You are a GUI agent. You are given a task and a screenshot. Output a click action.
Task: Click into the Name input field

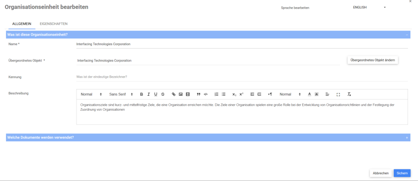point(242,44)
